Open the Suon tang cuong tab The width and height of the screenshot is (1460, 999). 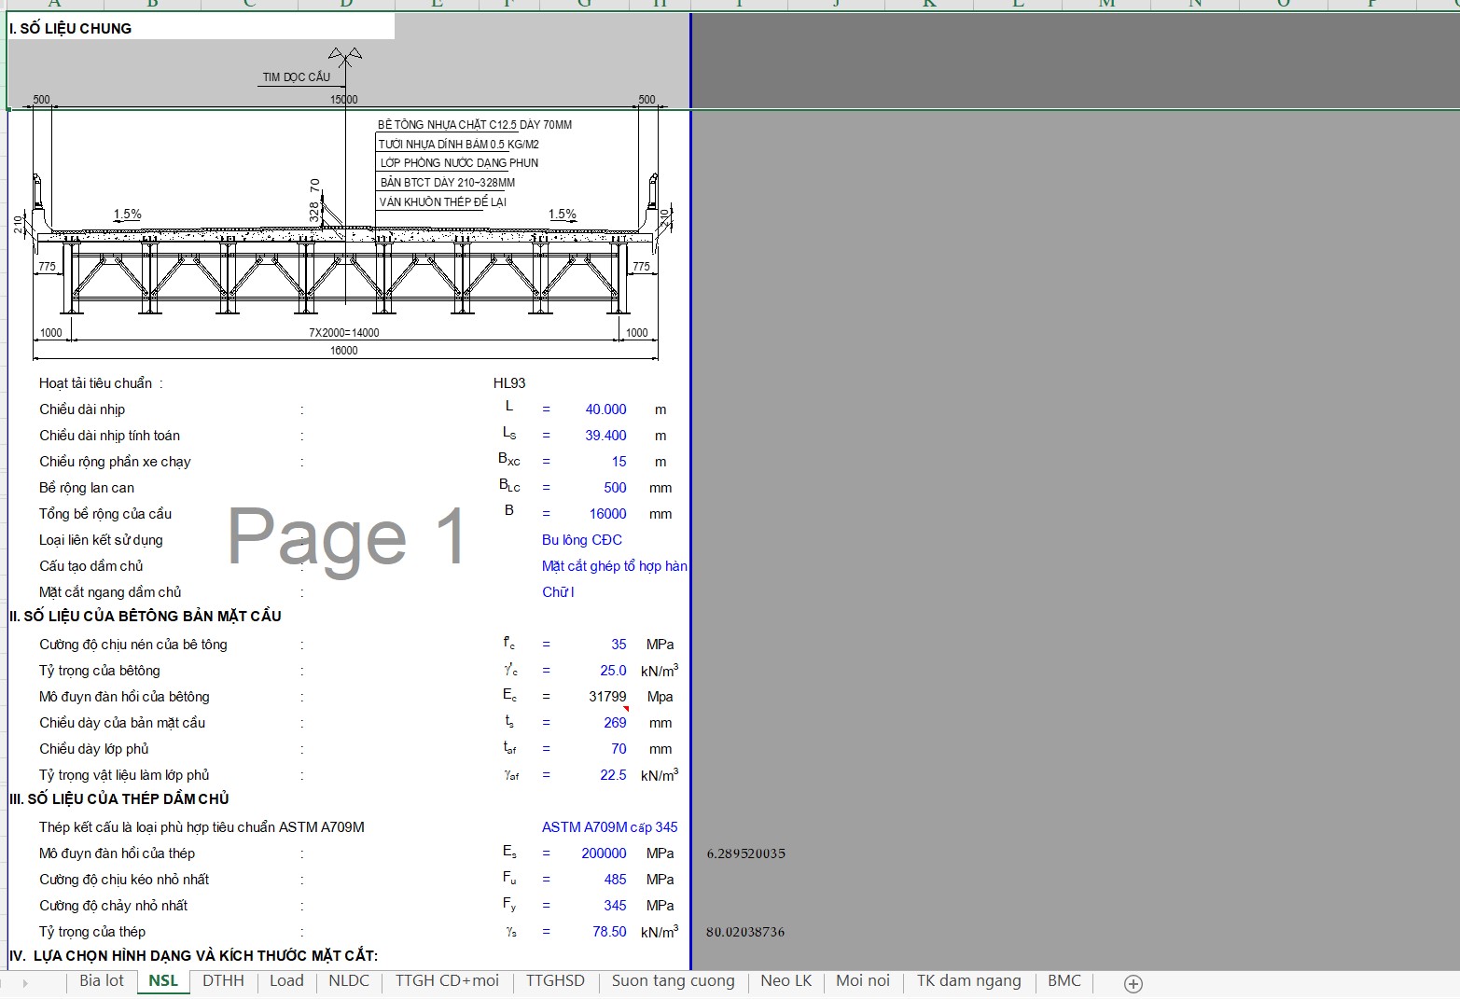pyautogui.click(x=673, y=981)
